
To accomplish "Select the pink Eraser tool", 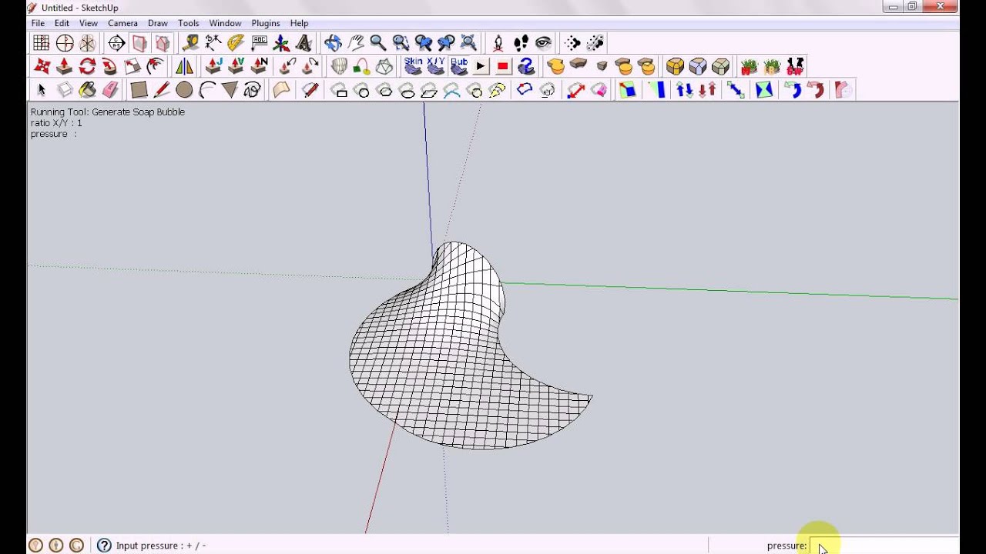I will tap(110, 90).
